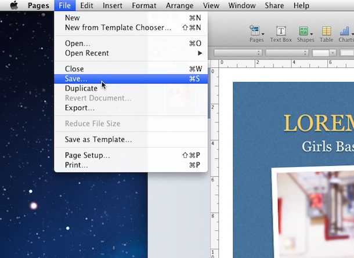This screenshot has width=354, height=258.
Task: Choose Open... in the File menu
Action: (x=131, y=43)
